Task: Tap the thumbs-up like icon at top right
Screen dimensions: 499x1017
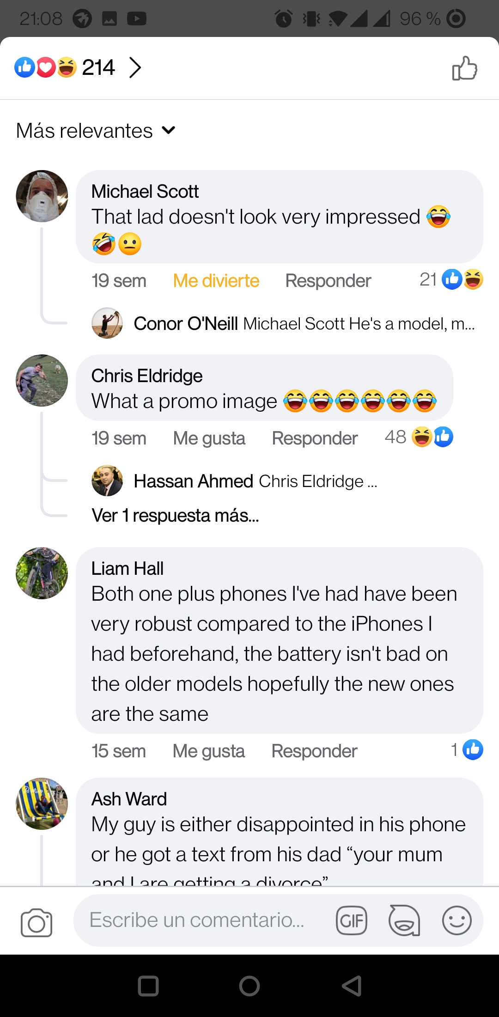Action: point(464,68)
